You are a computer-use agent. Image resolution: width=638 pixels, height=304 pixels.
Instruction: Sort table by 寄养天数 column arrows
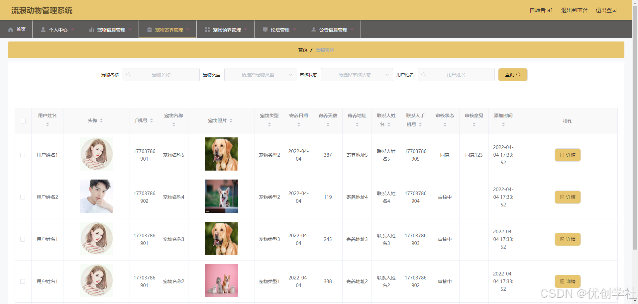pyautogui.click(x=328, y=124)
